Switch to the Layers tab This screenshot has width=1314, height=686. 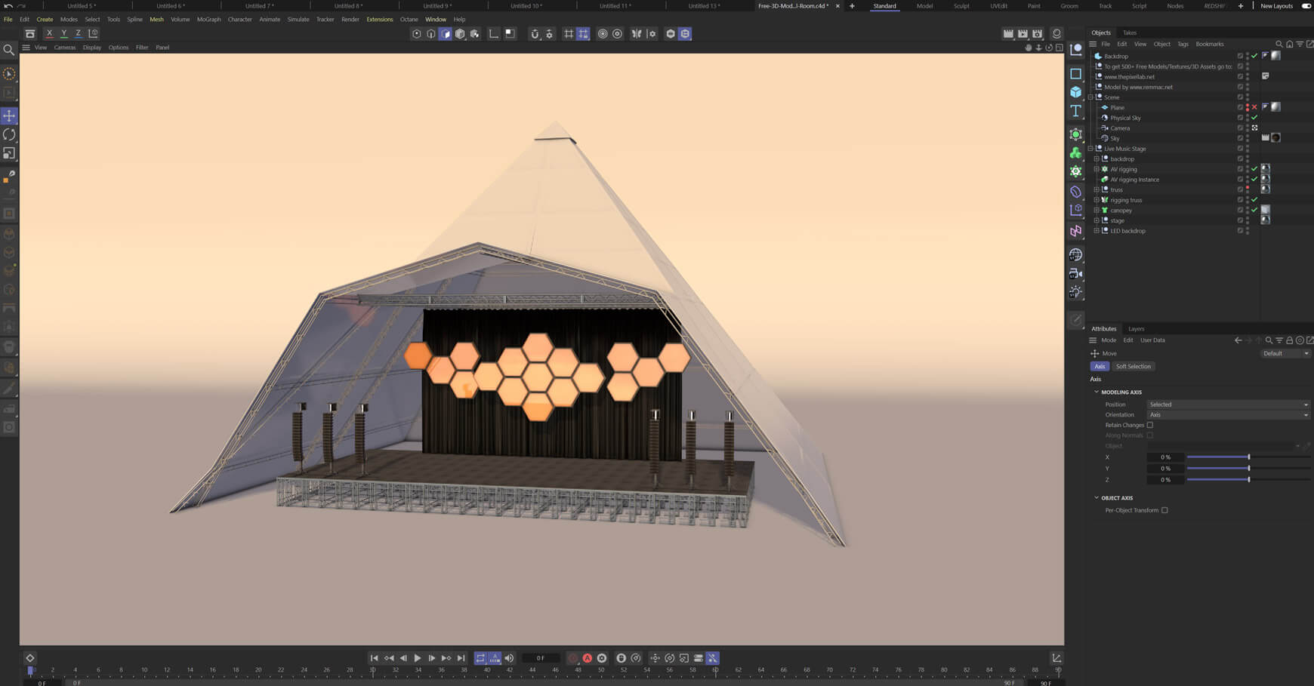coord(1136,329)
